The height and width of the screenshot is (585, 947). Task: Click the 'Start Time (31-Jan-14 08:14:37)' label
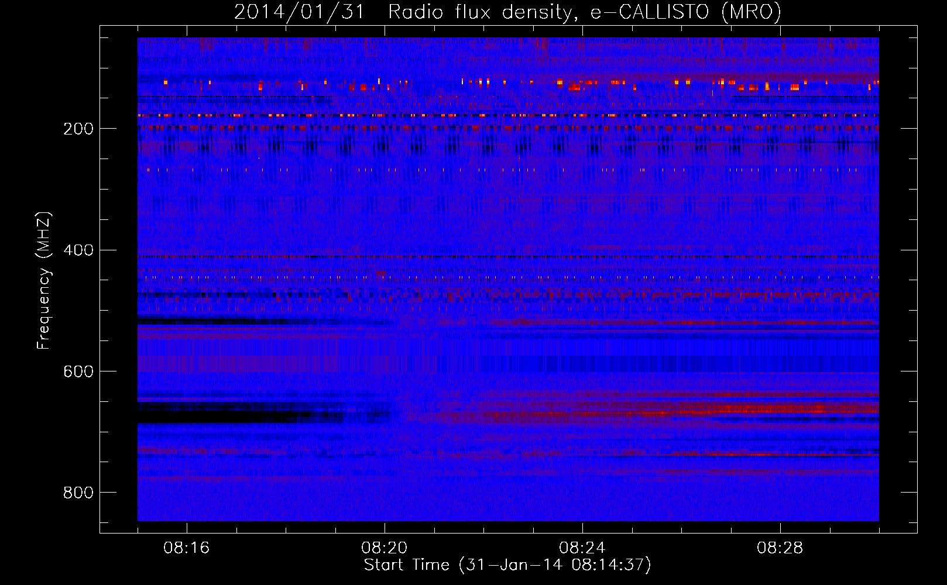[507, 565]
